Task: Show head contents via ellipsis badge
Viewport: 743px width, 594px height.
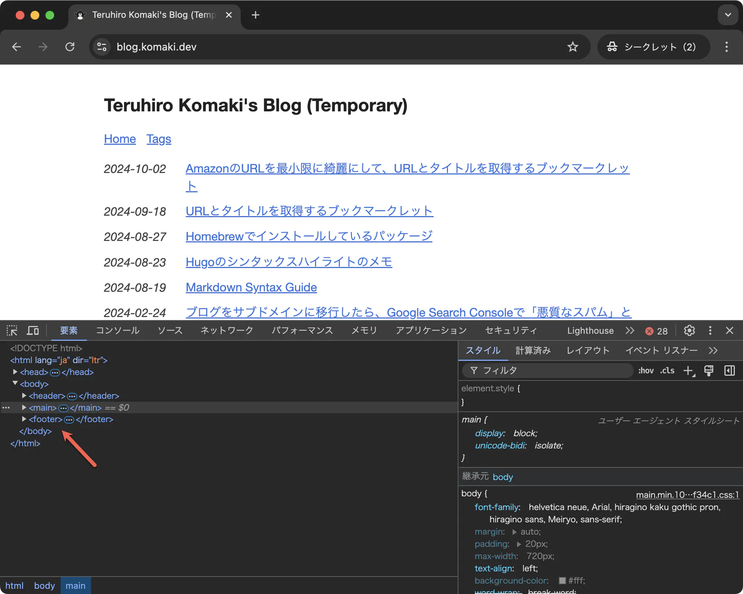Action: click(55, 372)
